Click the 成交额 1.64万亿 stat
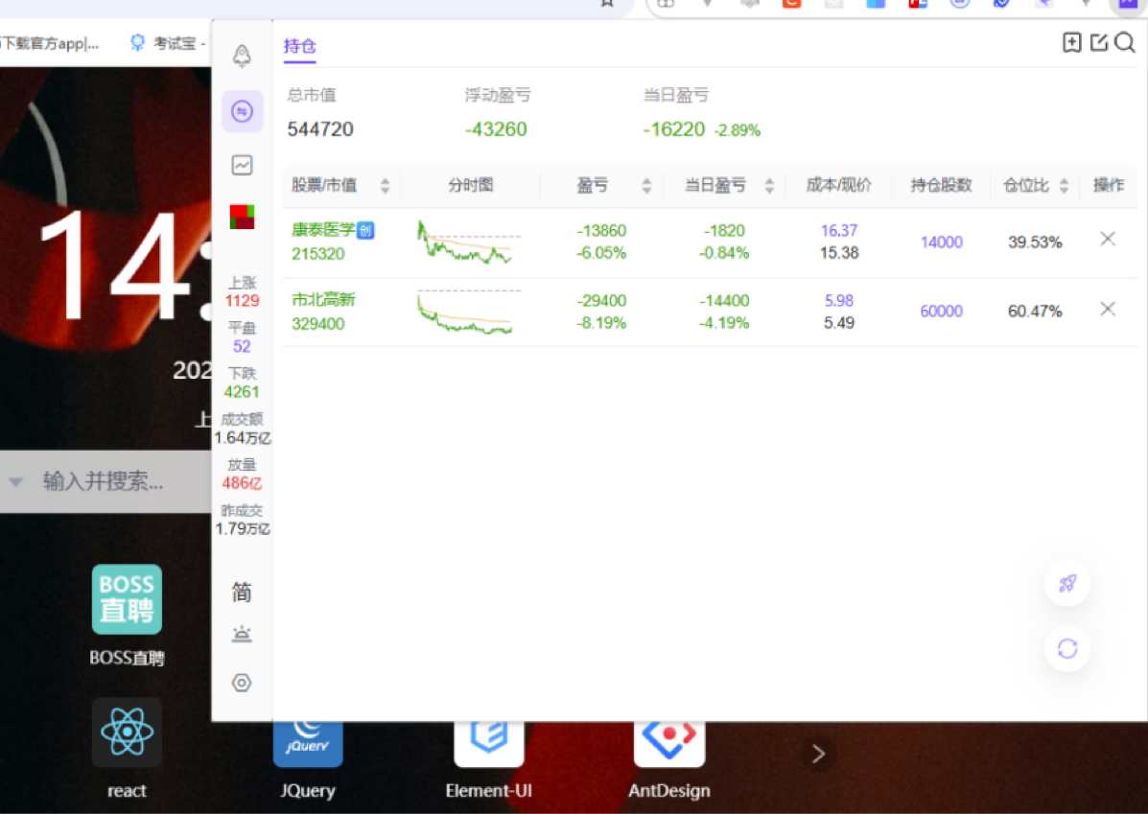1148x814 pixels. click(x=243, y=429)
